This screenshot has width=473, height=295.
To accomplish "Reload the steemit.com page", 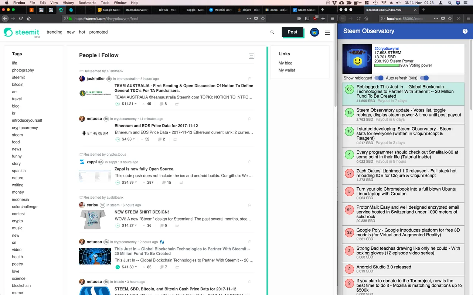I will click(x=21, y=18).
